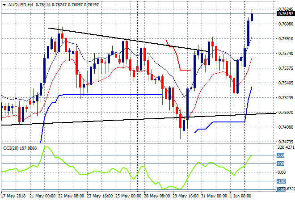Click the 31 May 00:00 time label
This screenshot has height=201, width=295.
214,196
